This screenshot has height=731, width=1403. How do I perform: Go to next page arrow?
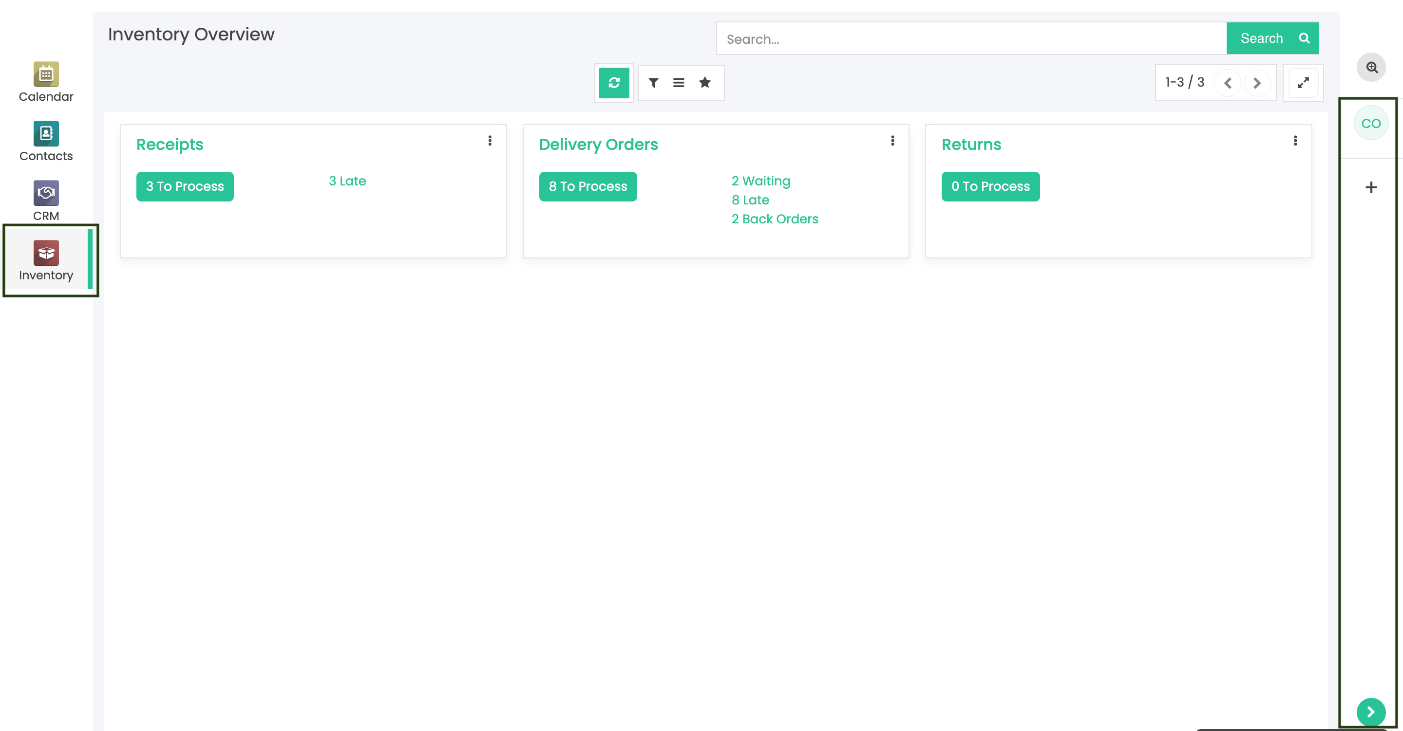point(1256,83)
